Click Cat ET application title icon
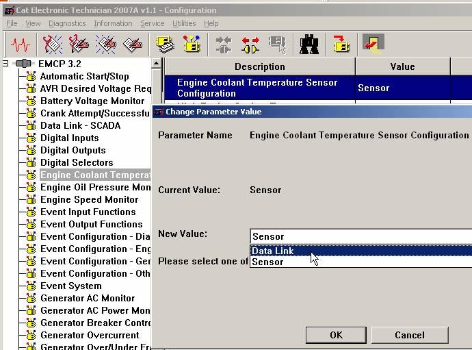 point(9,10)
